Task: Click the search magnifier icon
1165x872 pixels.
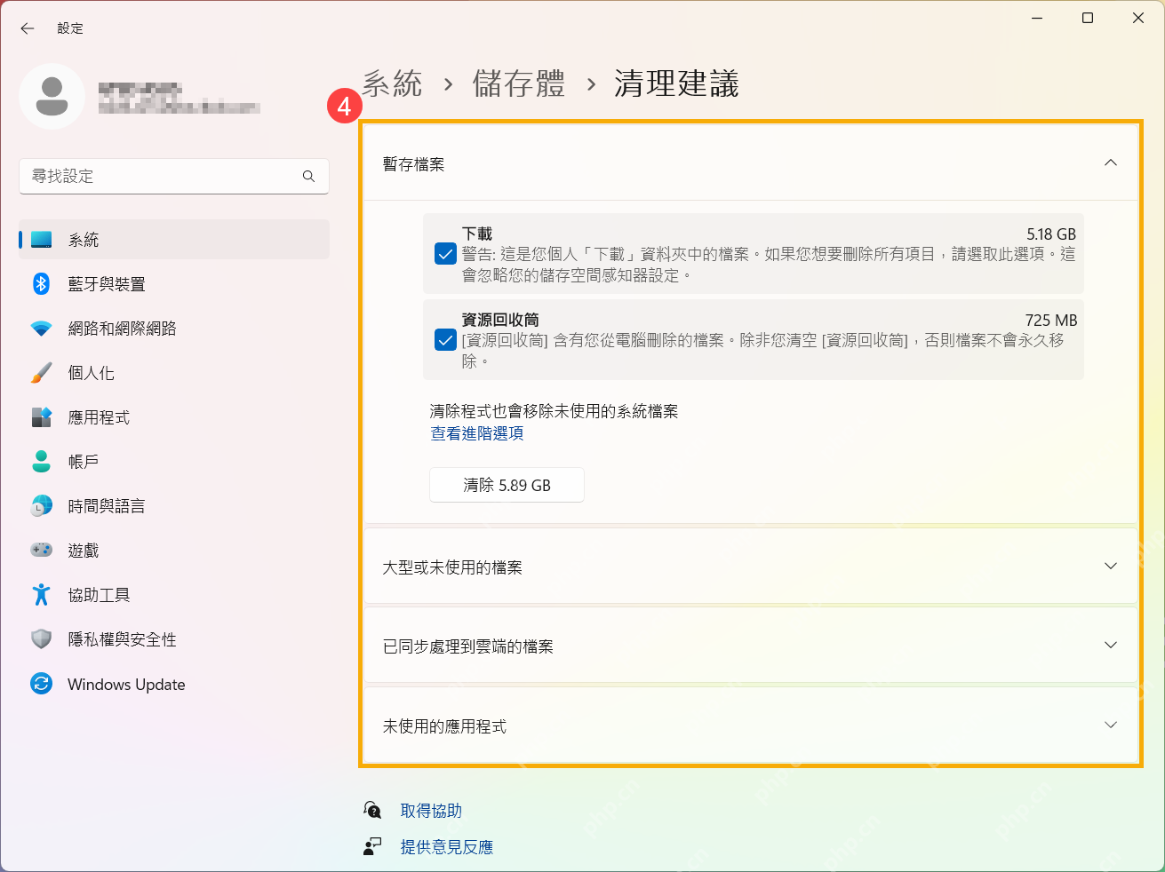Action: tap(308, 176)
